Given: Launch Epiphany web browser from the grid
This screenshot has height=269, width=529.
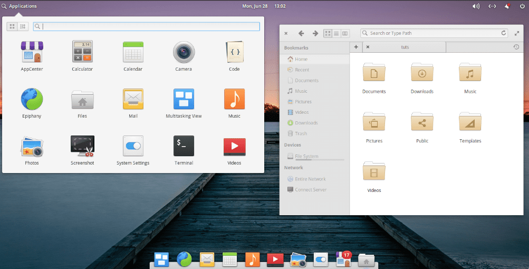Looking at the screenshot, I should pyautogui.click(x=32, y=103).
